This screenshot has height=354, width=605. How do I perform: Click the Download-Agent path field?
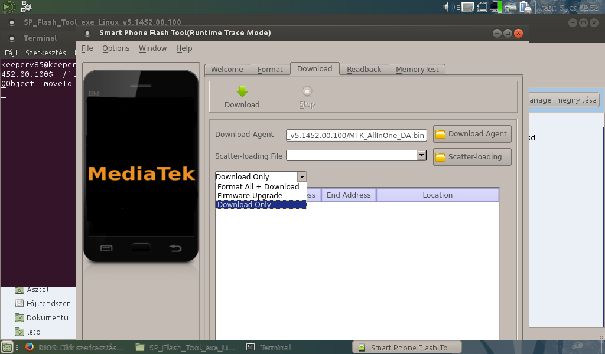[356, 135]
